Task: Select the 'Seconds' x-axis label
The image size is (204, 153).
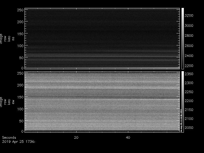Action: (9, 138)
